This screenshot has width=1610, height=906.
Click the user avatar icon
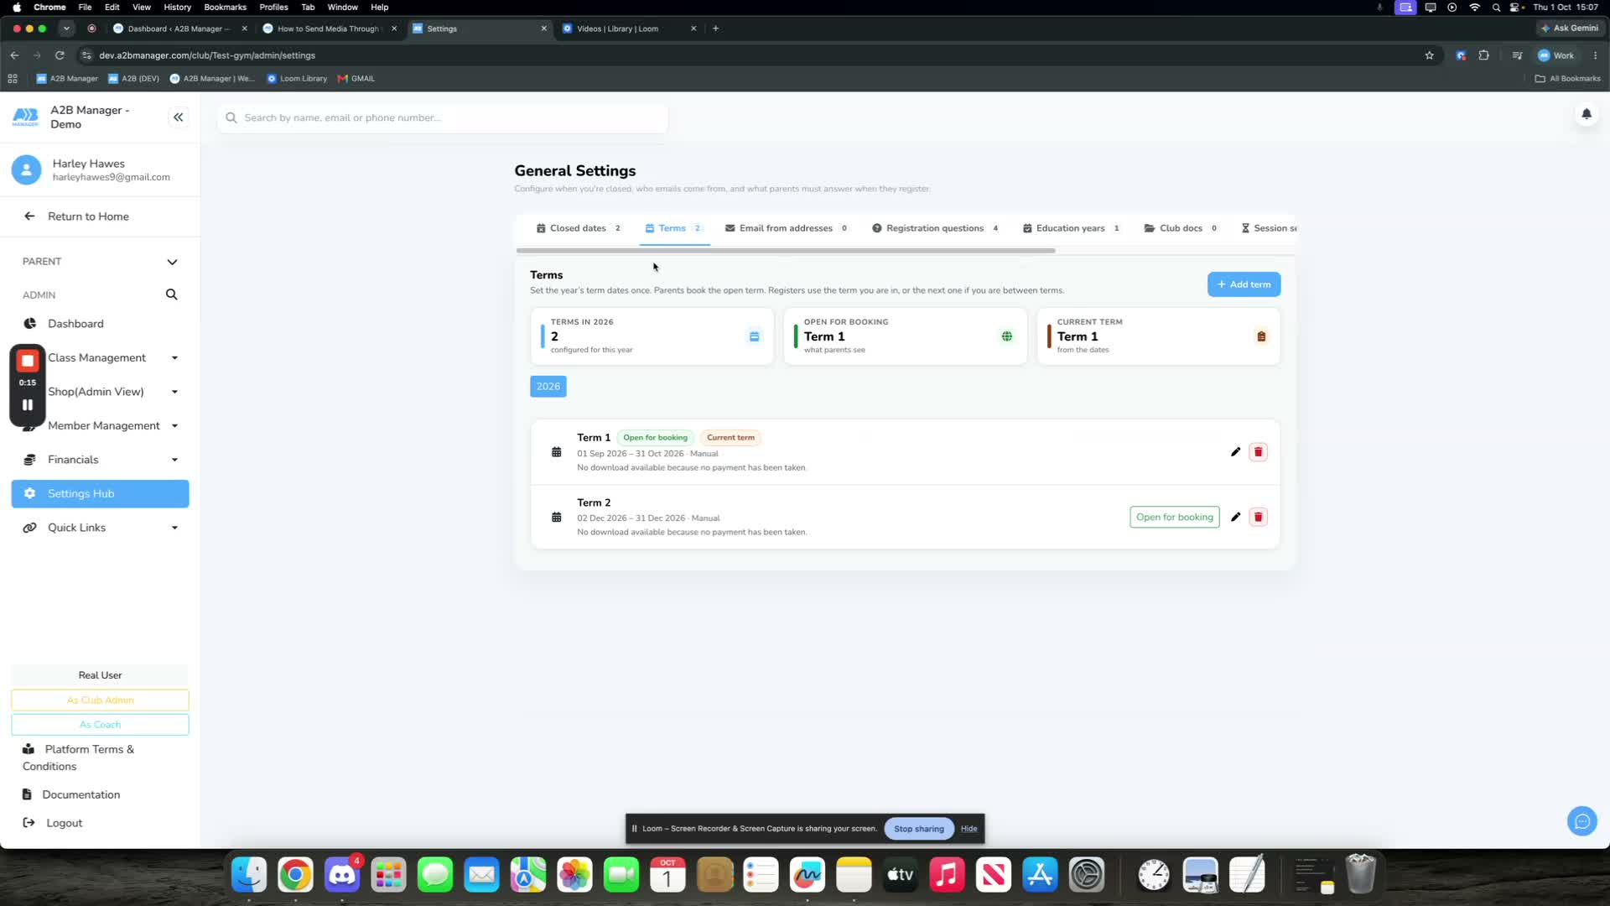point(26,170)
